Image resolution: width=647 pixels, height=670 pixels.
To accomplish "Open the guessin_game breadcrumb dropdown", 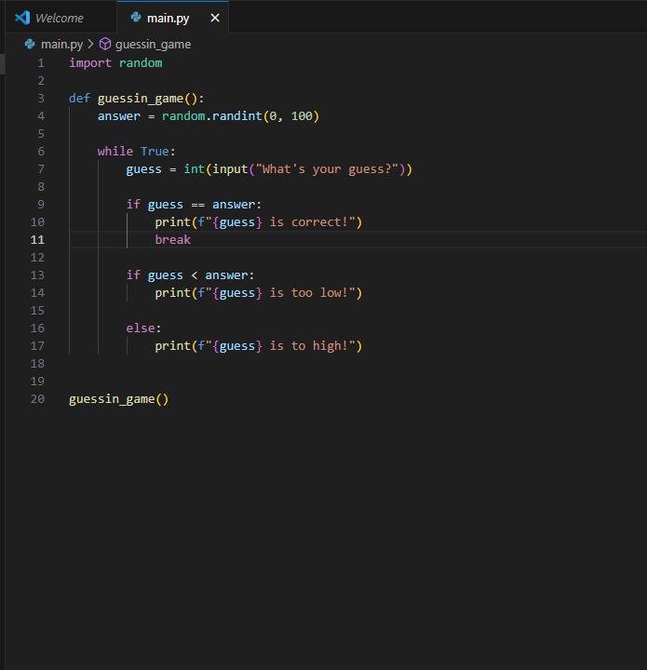I will click(153, 44).
